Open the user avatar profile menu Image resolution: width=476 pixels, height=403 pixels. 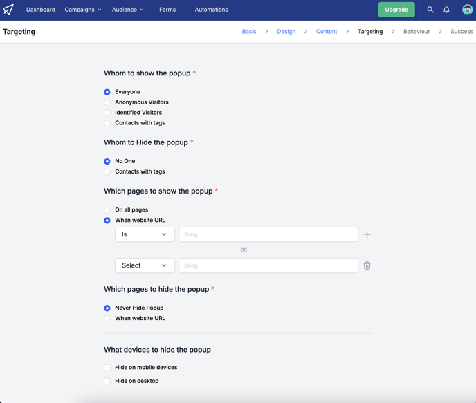(x=467, y=10)
